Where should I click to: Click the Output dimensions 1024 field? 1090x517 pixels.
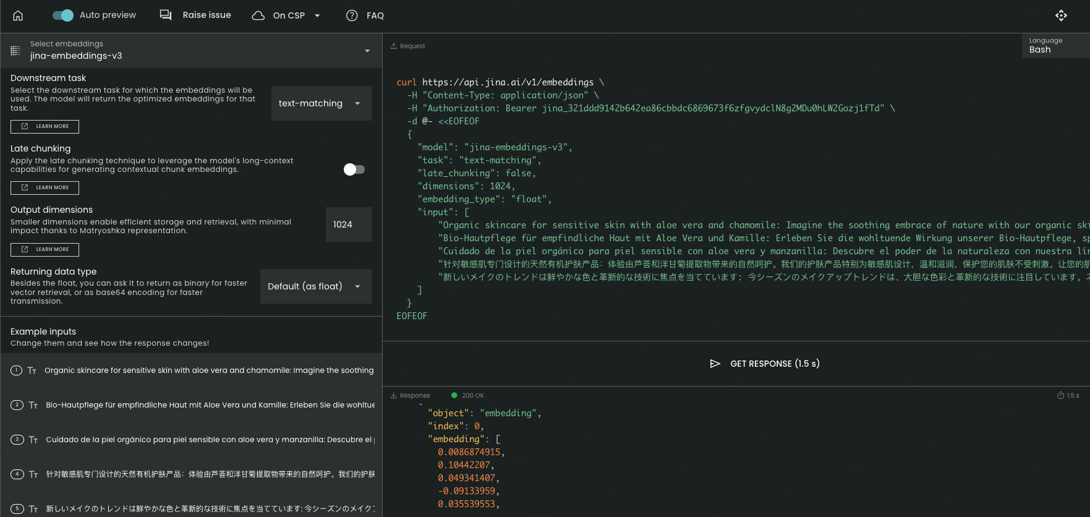coord(349,224)
